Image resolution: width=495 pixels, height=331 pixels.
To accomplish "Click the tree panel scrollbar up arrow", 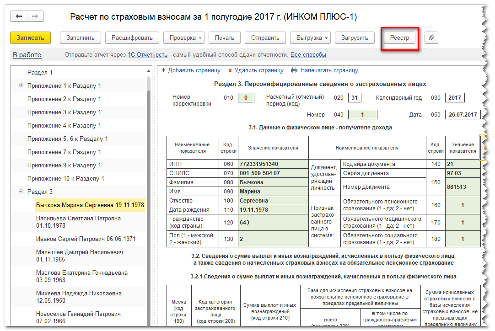I will click(149, 71).
